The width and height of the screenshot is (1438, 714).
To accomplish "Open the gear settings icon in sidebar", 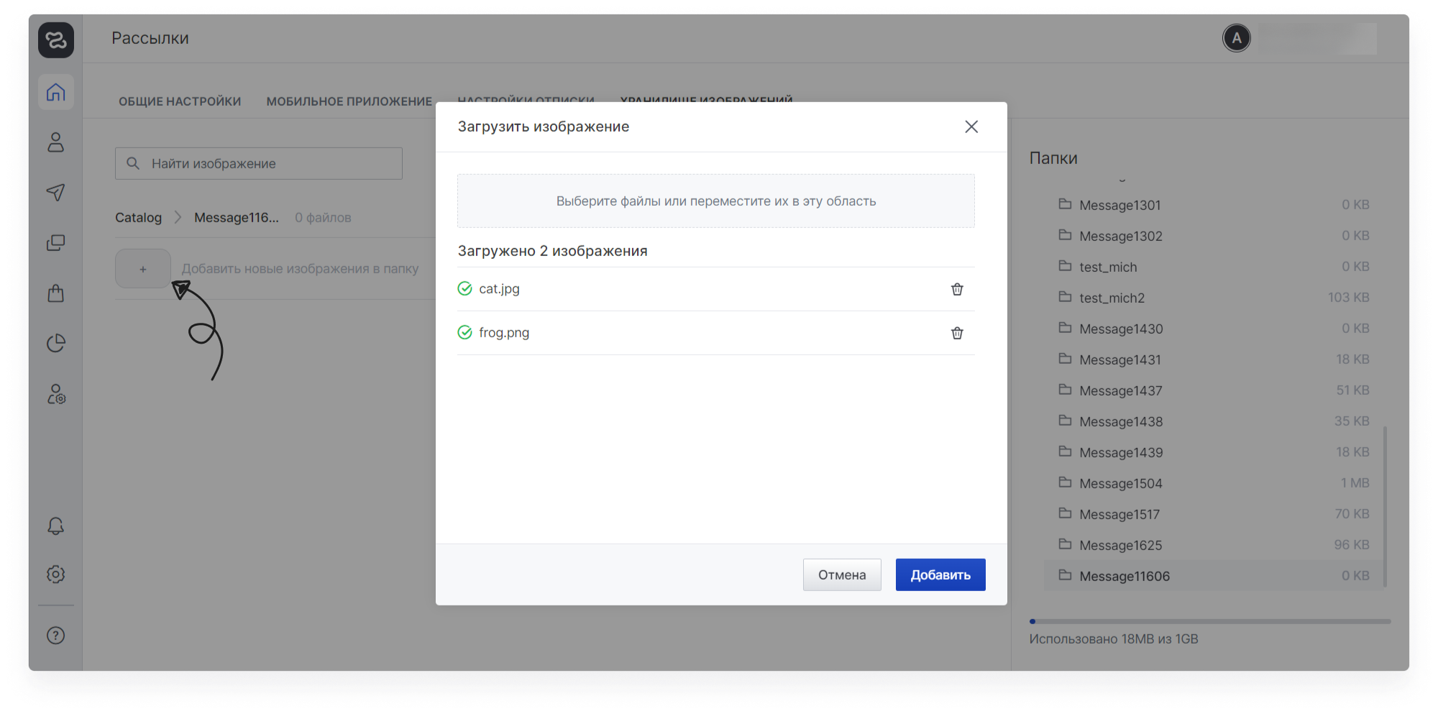I will tap(56, 574).
